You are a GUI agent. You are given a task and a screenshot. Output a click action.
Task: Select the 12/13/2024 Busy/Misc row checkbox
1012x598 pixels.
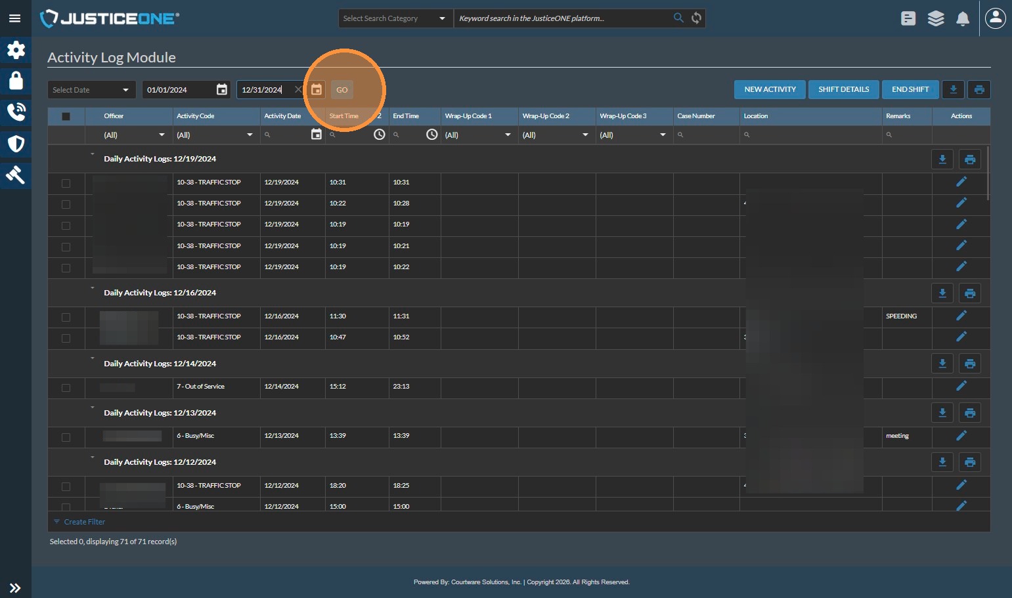tap(66, 437)
